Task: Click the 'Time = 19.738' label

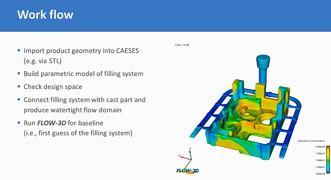Action: click(182, 45)
